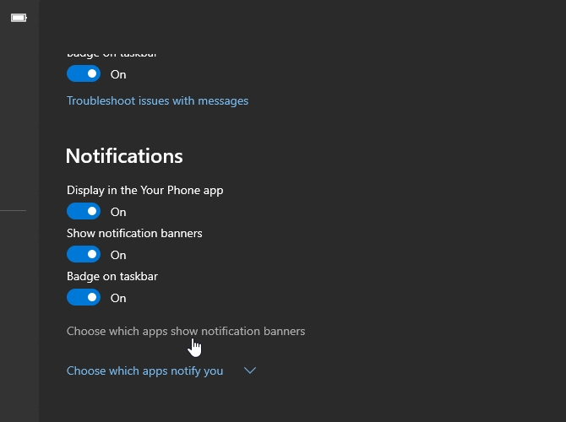Click the phone battery status icon
Image resolution: width=566 pixels, height=422 pixels.
pos(19,18)
